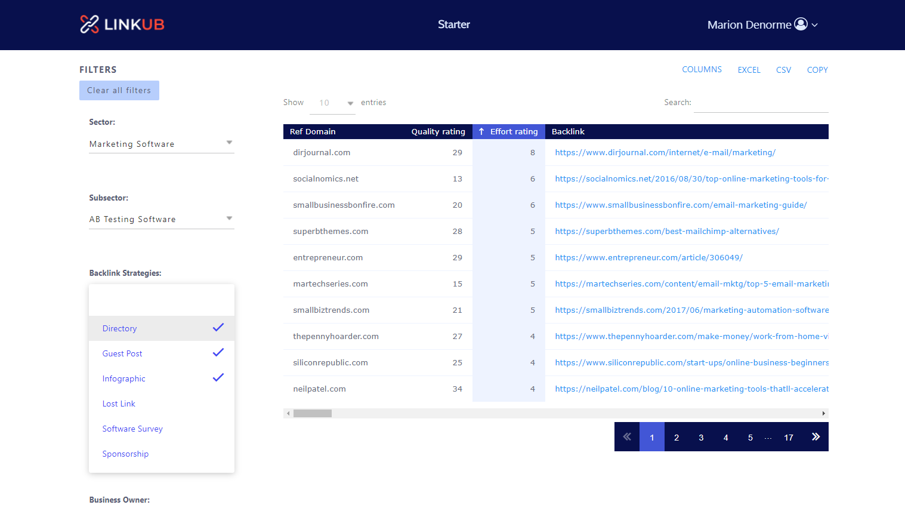Go to page 2
This screenshot has width=905, height=508.
pyautogui.click(x=677, y=437)
